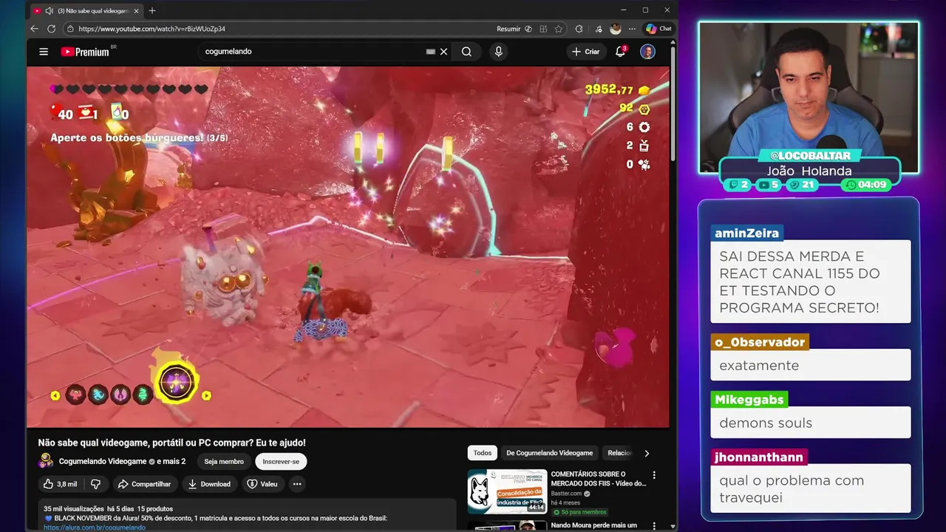Click o_Observador chat username

(760, 342)
